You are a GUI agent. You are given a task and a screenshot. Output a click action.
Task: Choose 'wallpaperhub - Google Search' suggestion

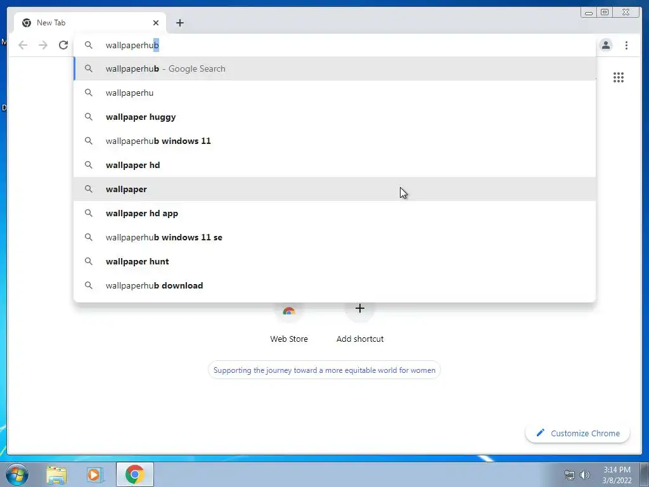tap(335, 68)
